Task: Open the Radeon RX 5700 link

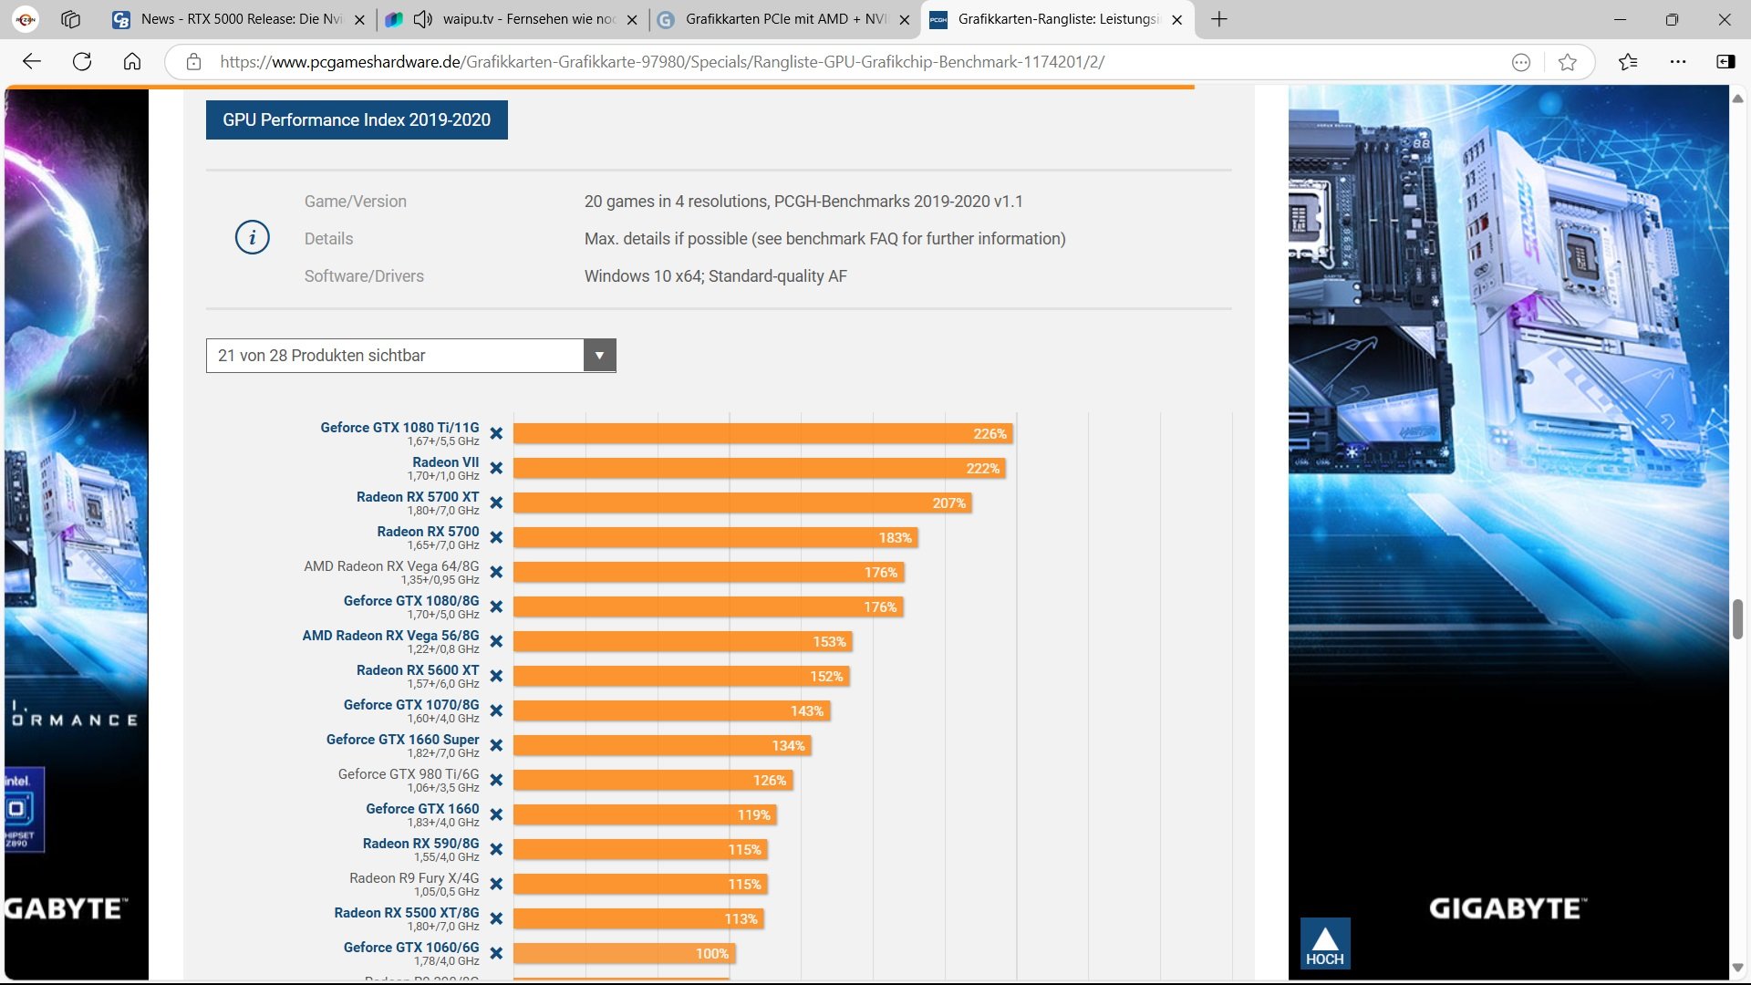Action: 428,532
